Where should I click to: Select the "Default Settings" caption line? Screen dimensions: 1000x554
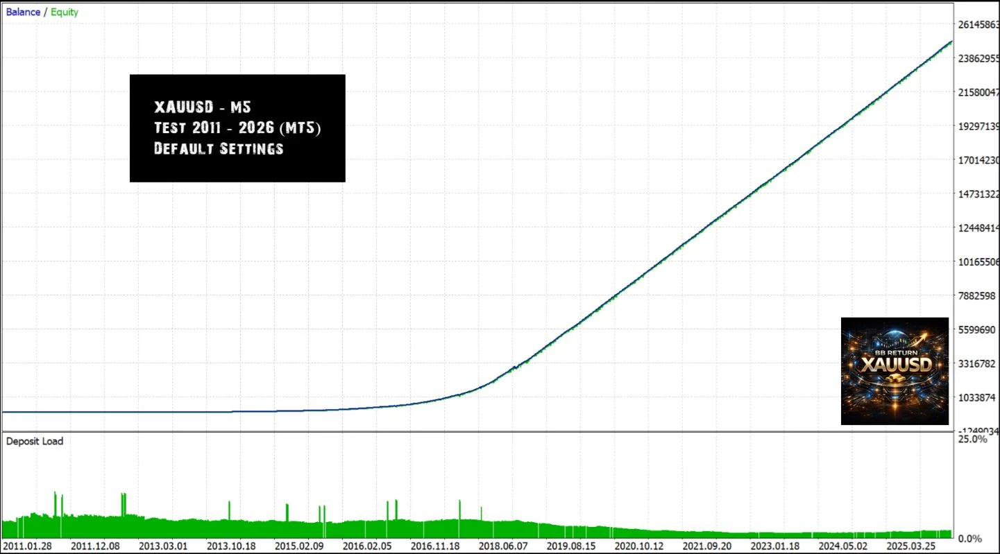219,148
